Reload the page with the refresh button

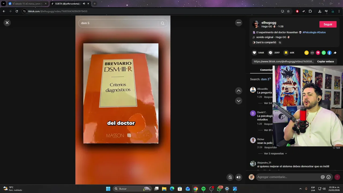[x=17, y=11]
